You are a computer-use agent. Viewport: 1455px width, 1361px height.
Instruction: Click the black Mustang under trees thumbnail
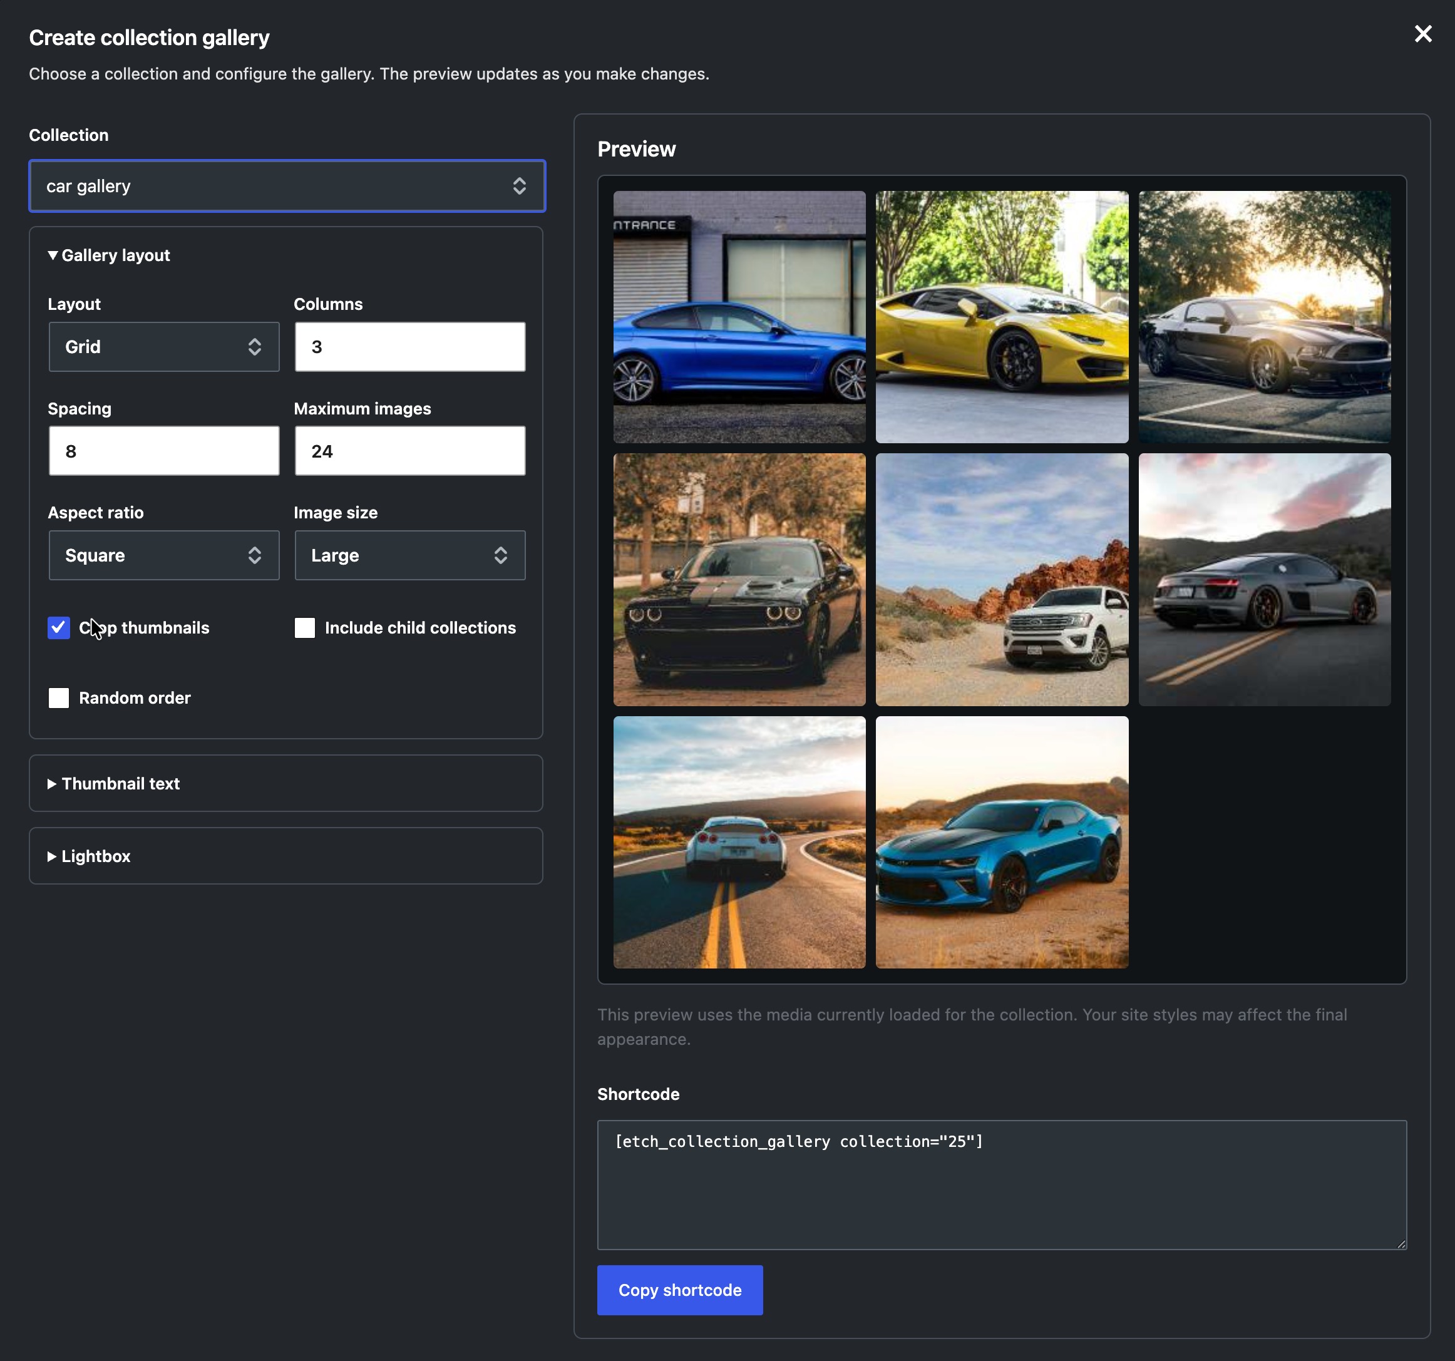coord(1265,317)
